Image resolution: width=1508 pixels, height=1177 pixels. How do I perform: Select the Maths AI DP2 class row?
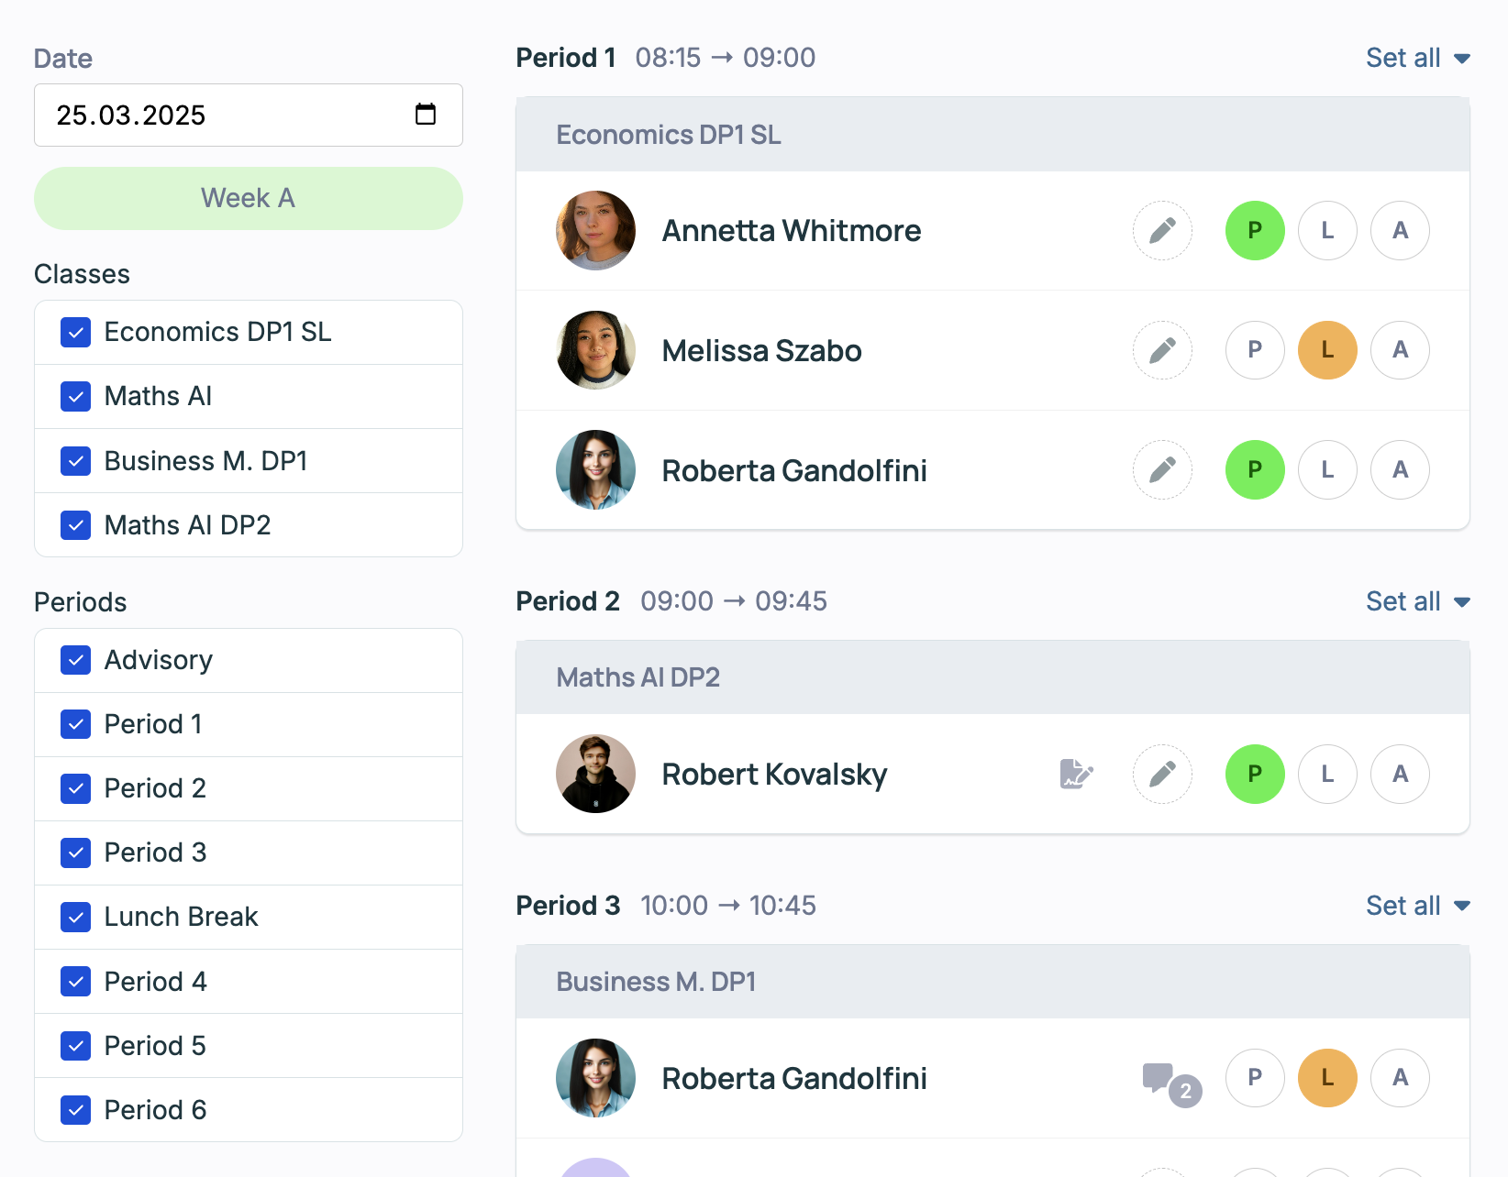click(x=187, y=525)
